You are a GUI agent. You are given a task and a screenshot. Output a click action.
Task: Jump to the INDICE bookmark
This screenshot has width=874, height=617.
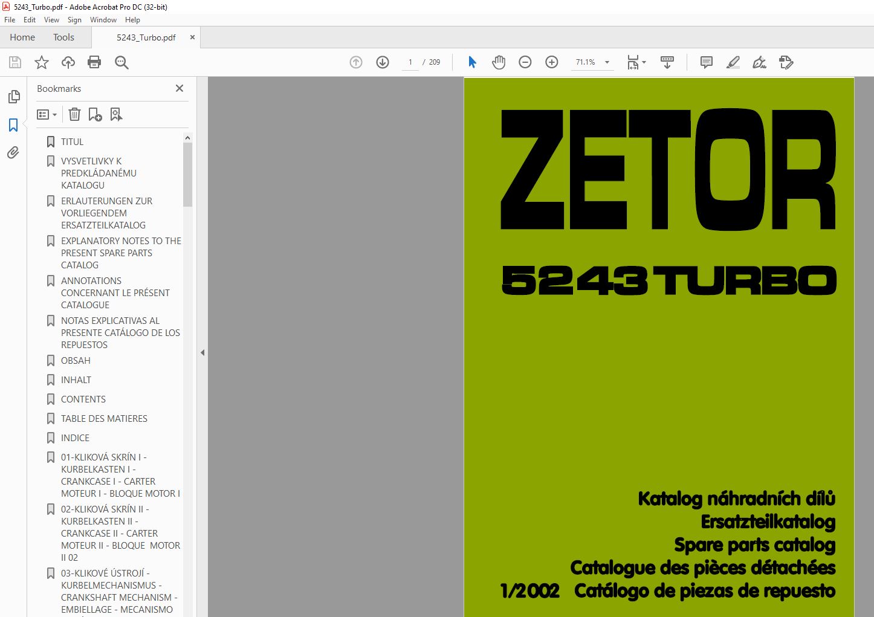[x=75, y=438]
